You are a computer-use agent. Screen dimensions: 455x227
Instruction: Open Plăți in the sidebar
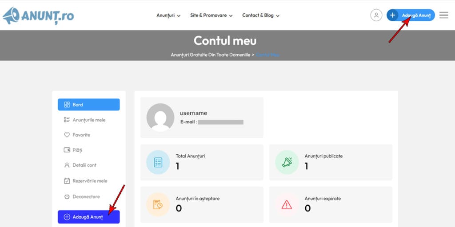coord(77,150)
